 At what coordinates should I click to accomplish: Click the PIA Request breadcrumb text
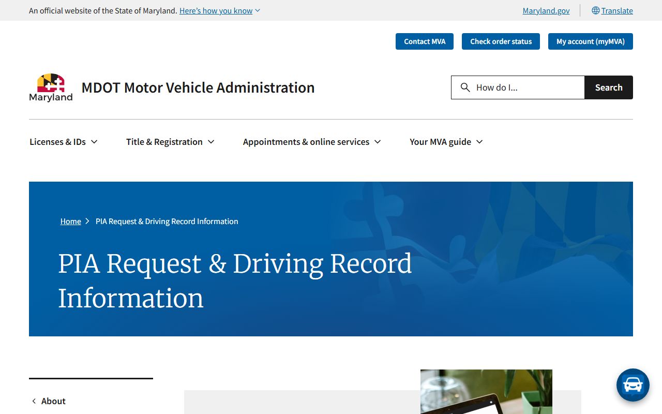tap(167, 221)
